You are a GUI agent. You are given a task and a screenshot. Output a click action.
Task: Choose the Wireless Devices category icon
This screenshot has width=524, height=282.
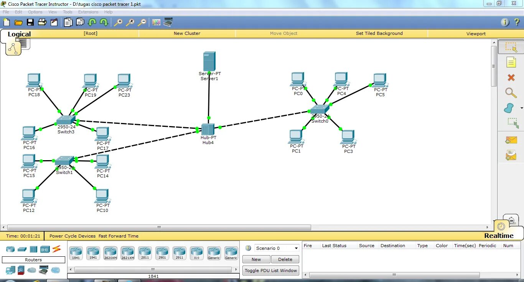pyautogui.click(x=45, y=249)
